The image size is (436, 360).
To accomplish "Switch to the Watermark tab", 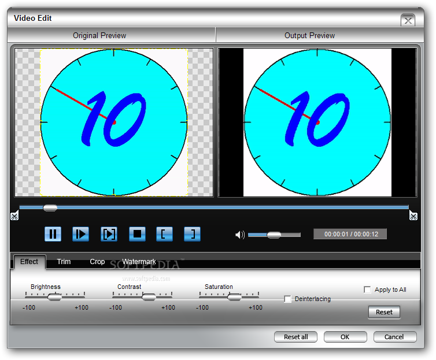I will [x=139, y=262].
